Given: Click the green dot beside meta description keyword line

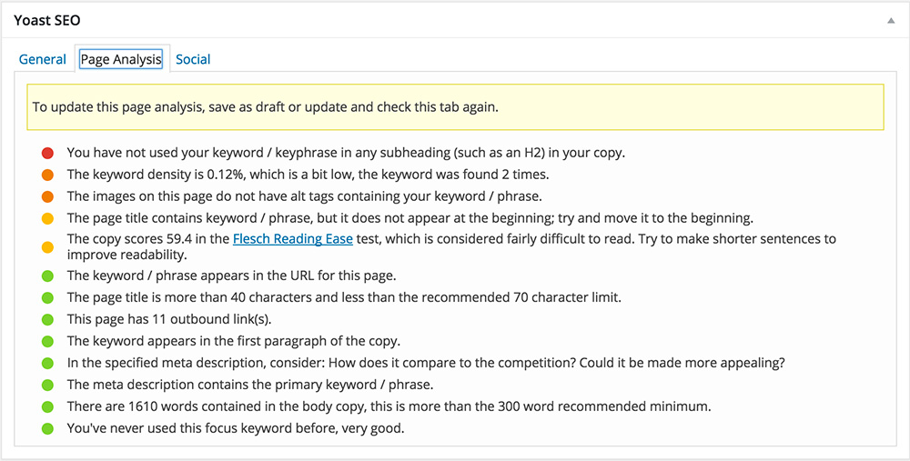Looking at the screenshot, I should 47,385.
